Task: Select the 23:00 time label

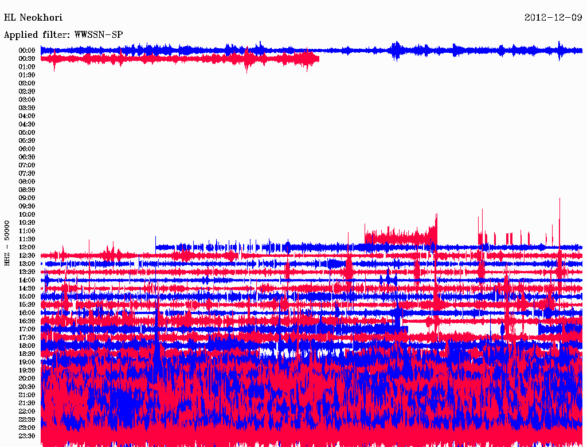Action: tap(27, 428)
